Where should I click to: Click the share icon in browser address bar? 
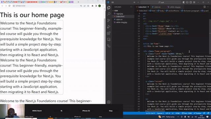[x=84, y=6]
